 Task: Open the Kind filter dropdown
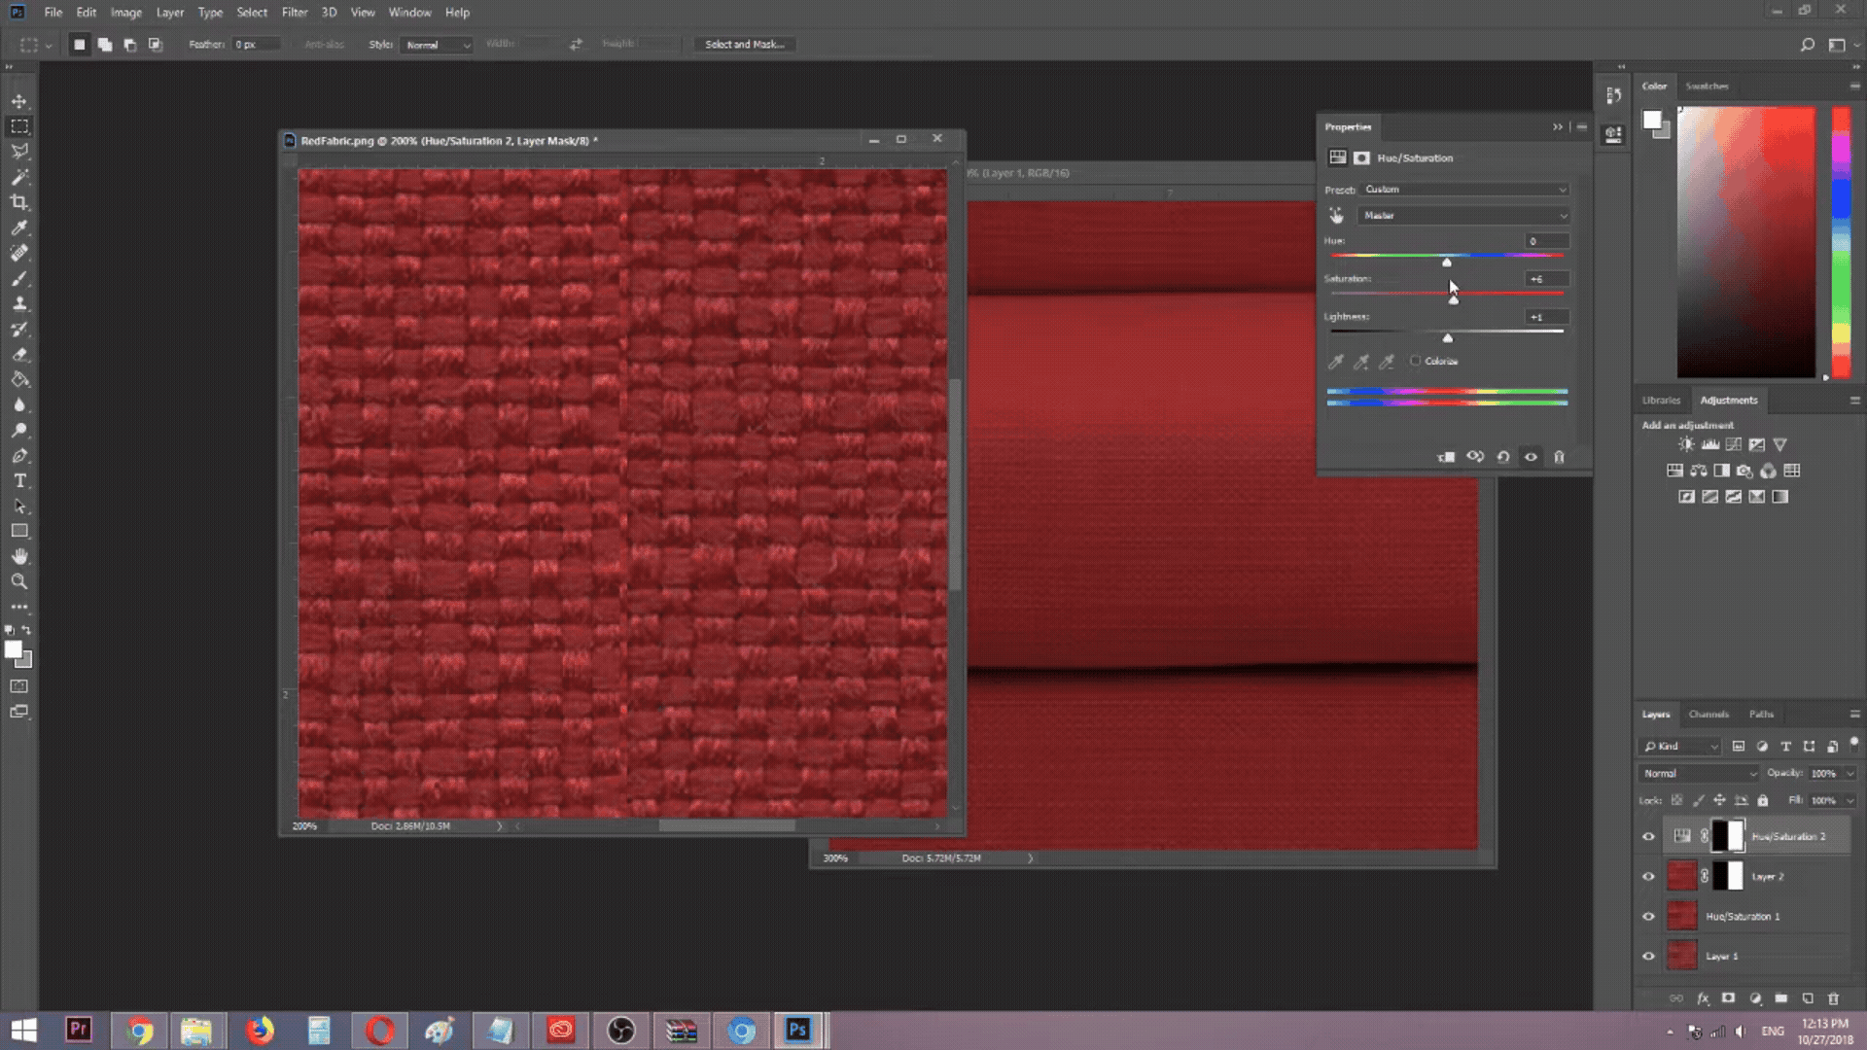pos(1680,747)
